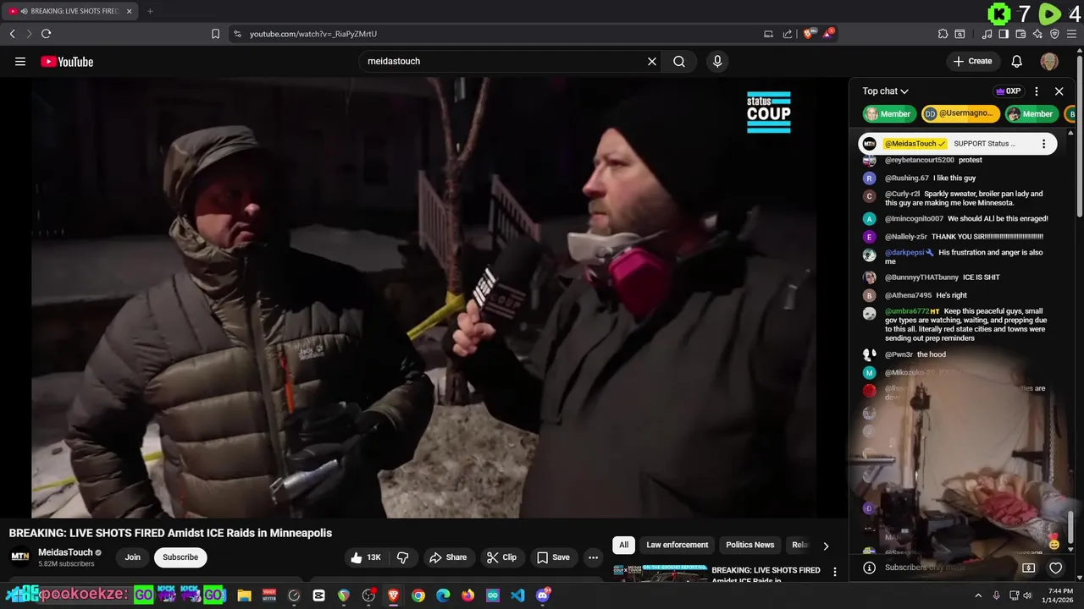
Task: Like the video (13K thumbs up)
Action: pos(367,557)
